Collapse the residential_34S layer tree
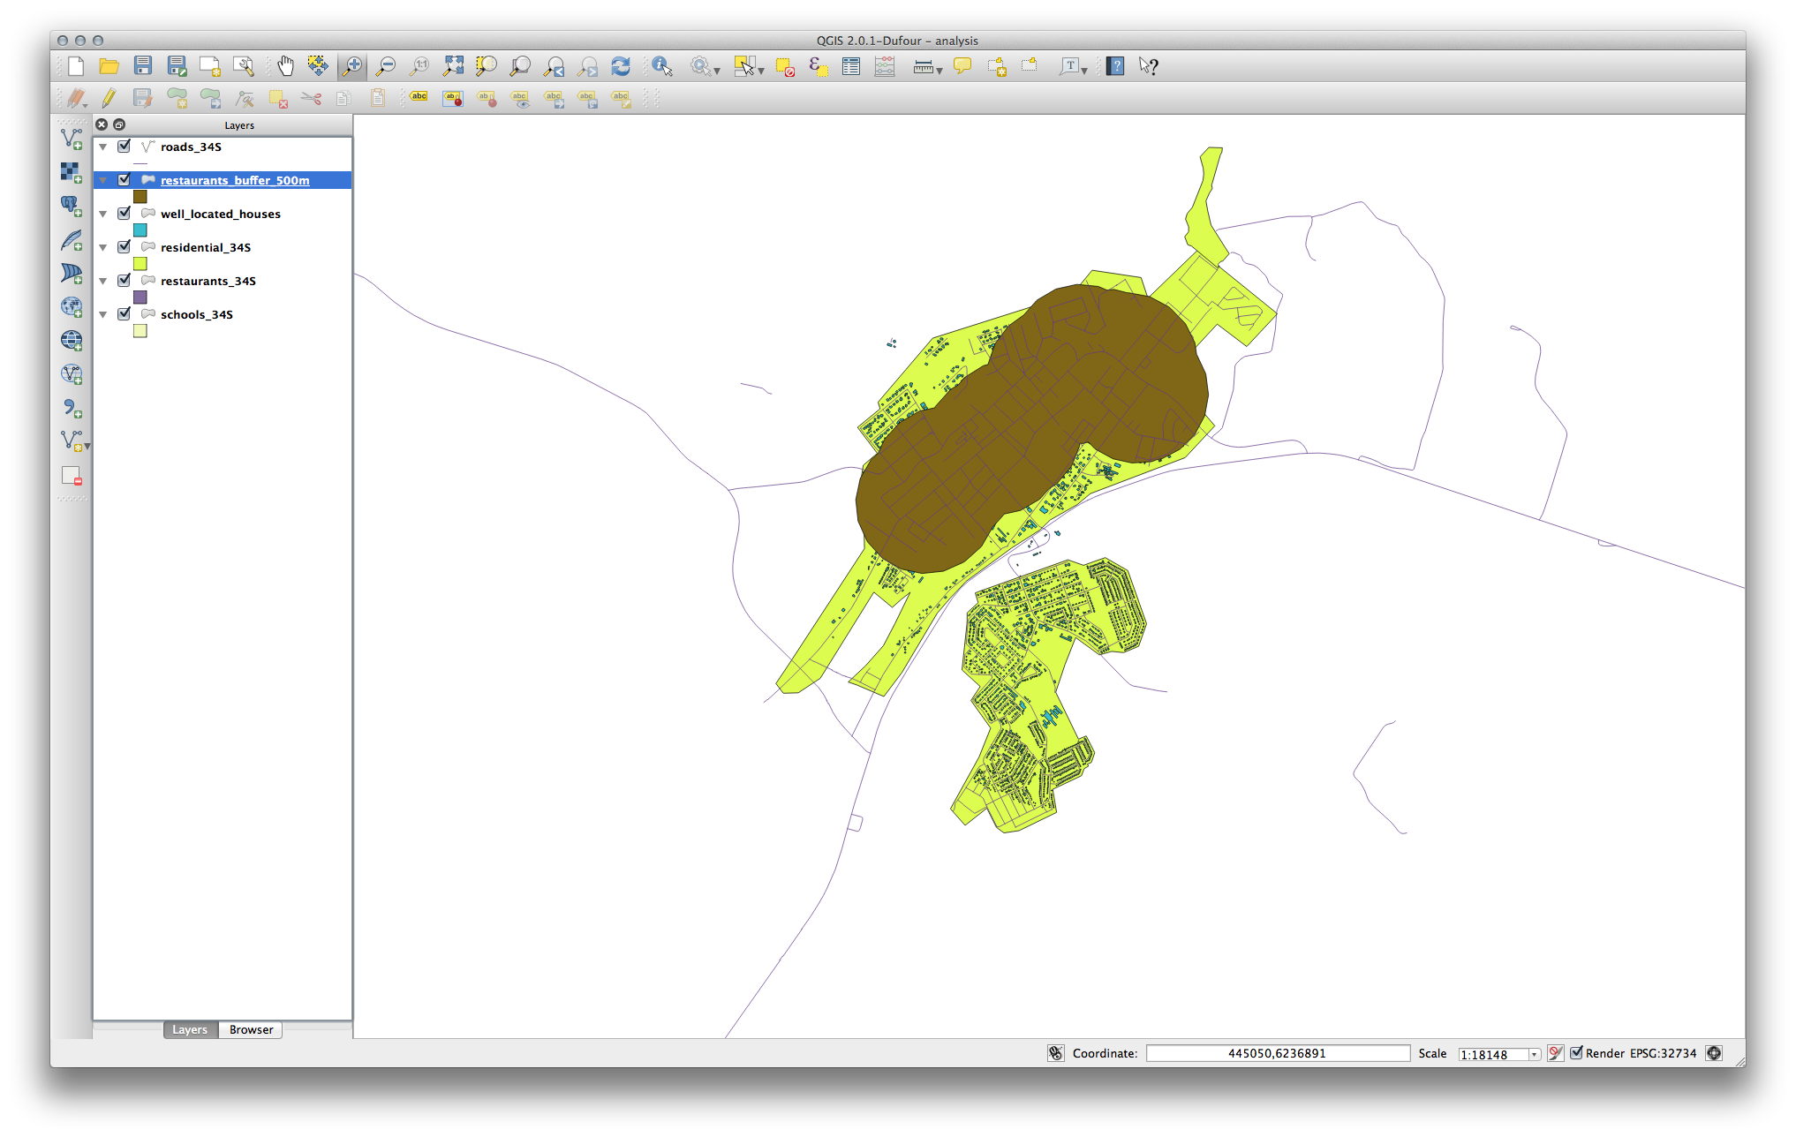The width and height of the screenshot is (1796, 1137). tap(103, 248)
